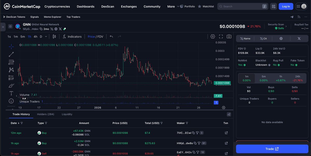Viewport: 311px width, 156px height.
Task: Select the 24h stats timeframe
Action: [298, 78]
